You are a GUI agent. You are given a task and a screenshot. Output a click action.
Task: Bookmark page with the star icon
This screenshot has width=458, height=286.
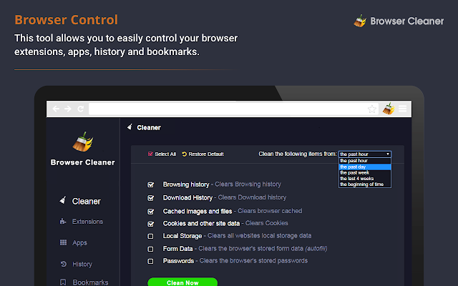pyautogui.click(x=372, y=109)
